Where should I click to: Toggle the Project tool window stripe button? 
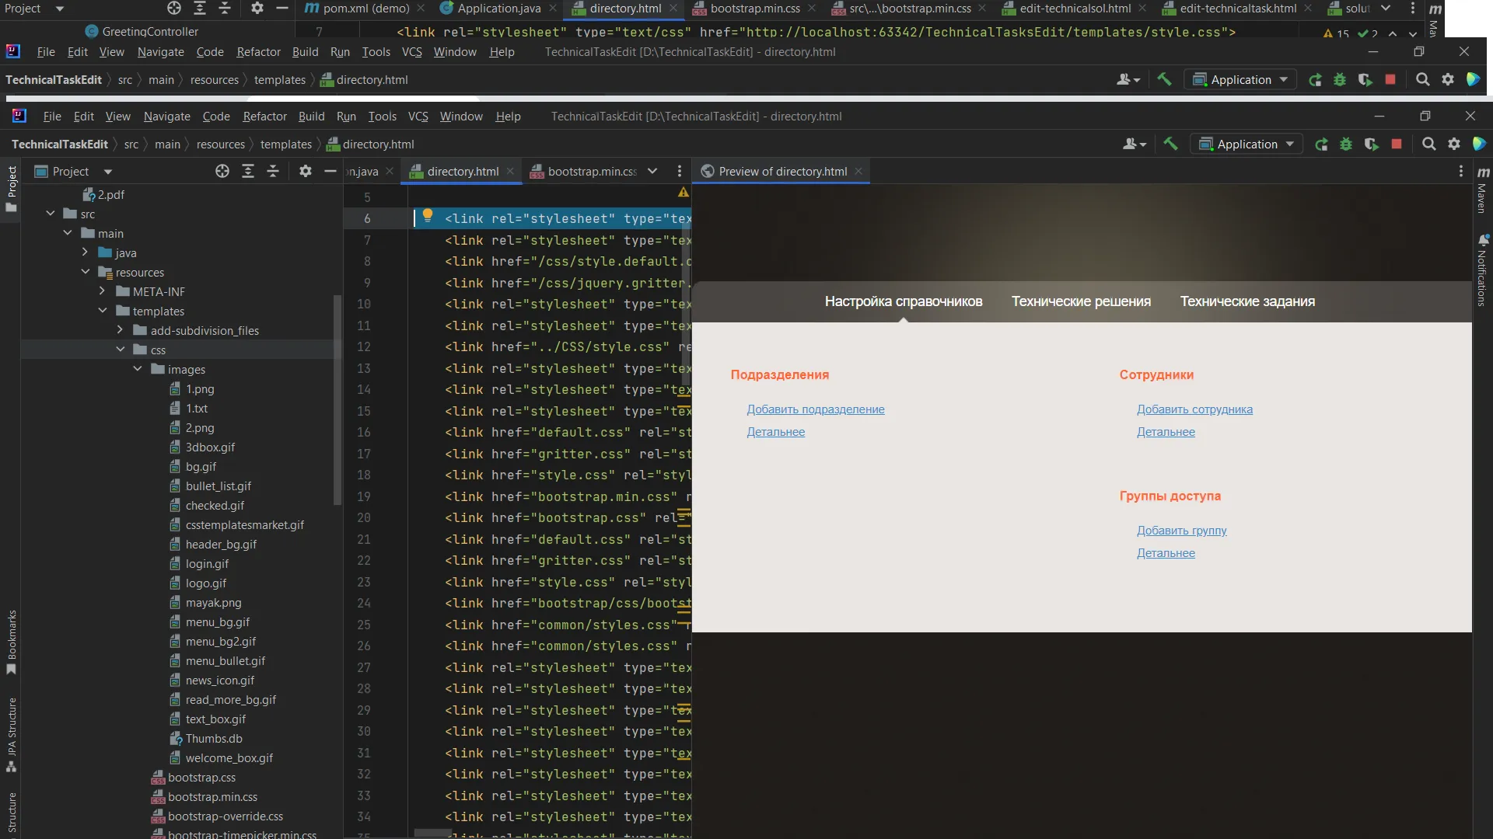(x=12, y=189)
